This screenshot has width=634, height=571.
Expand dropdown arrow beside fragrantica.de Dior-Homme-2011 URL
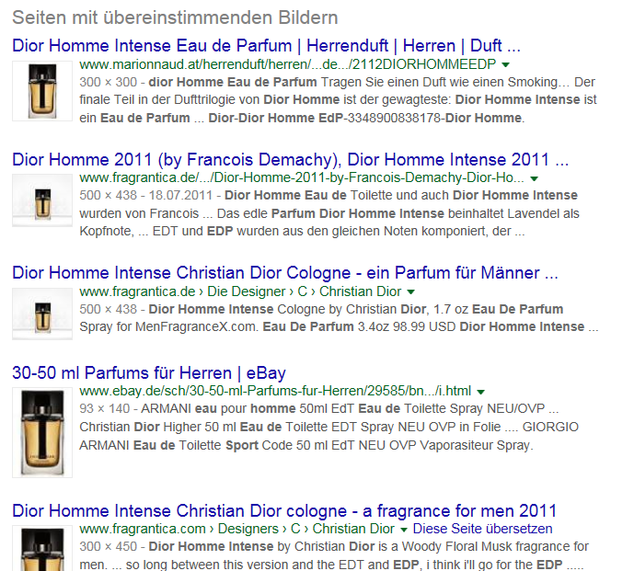(534, 178)
